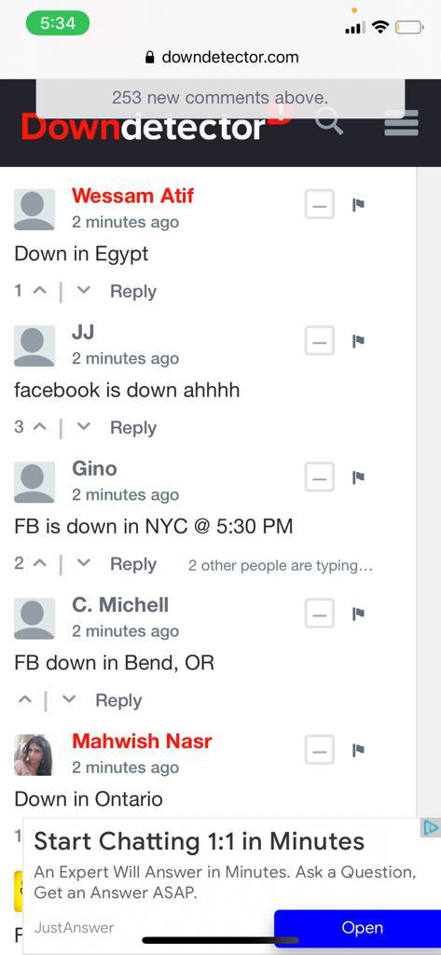Screen dimensions: 441x955
Task: Flag C. Michell's comment
Action: coord(358,614)
